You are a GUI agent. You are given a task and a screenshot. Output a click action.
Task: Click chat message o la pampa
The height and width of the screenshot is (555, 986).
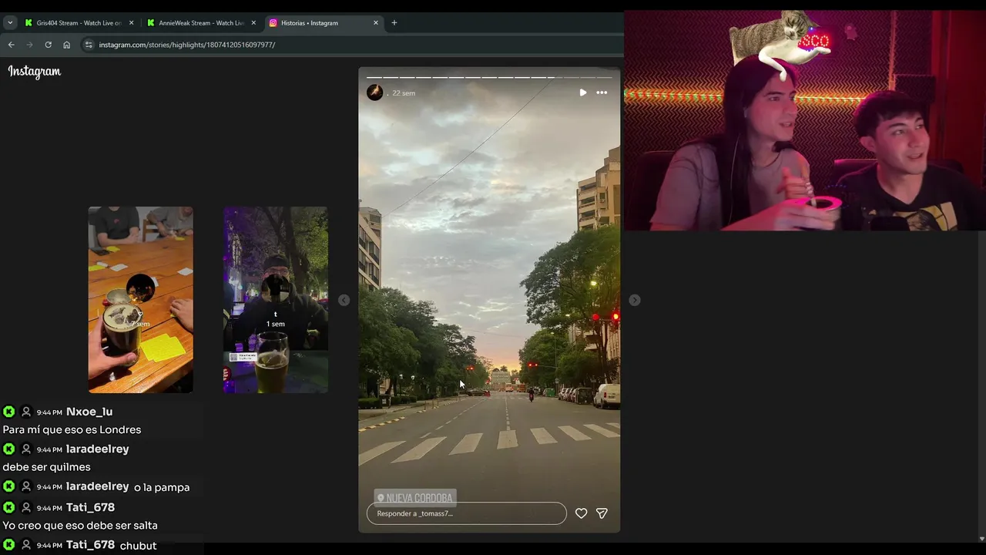(x=162, y=487)
